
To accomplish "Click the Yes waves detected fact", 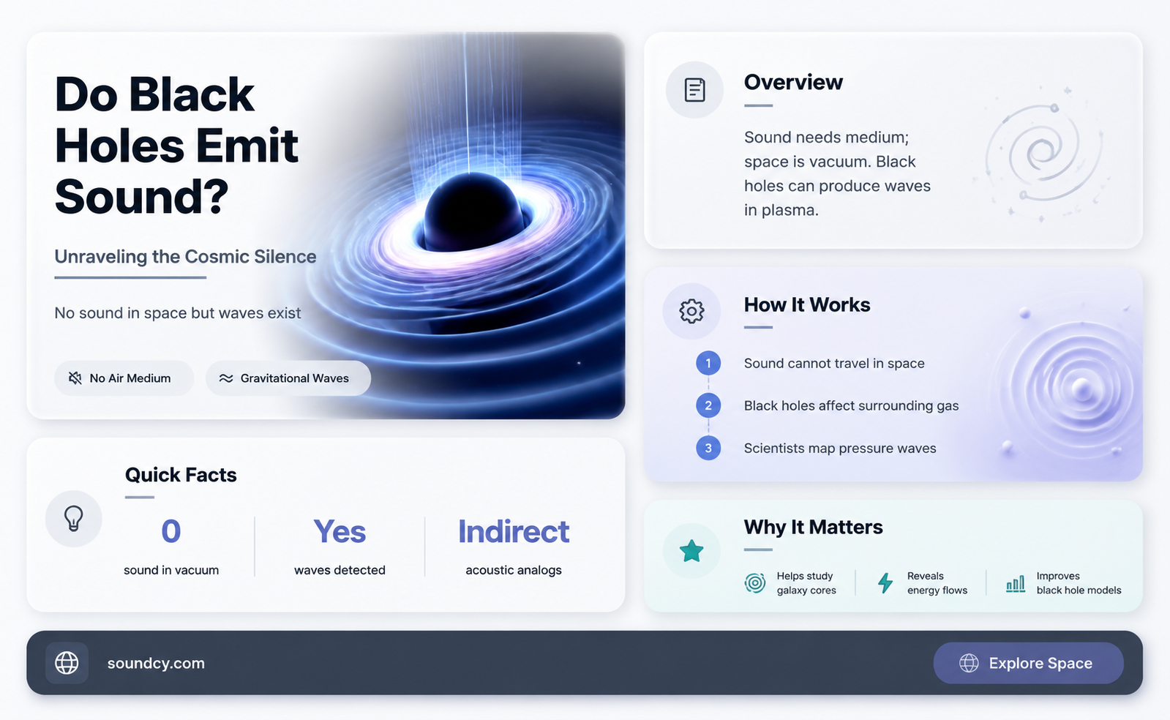I will tap(340, 547).
